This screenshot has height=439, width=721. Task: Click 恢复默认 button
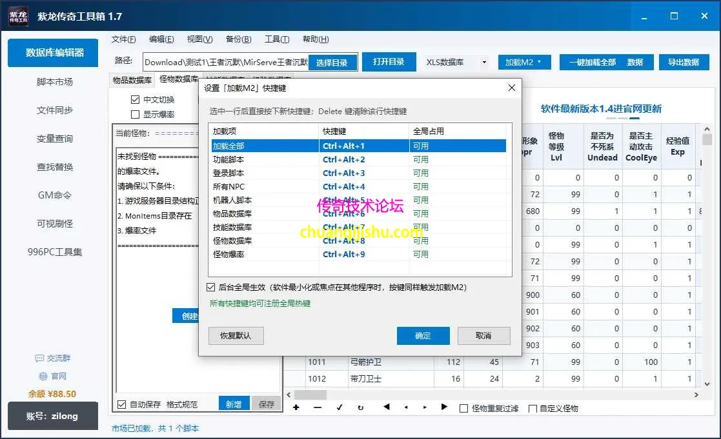click(236, 336)
